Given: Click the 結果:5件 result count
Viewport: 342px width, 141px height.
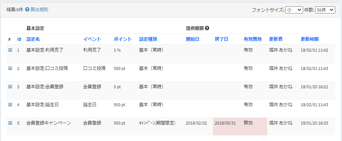Looking at the screenshot, I should tap(15, 10).
